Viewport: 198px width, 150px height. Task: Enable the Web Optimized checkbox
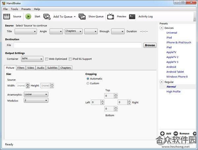click(47, 59)
